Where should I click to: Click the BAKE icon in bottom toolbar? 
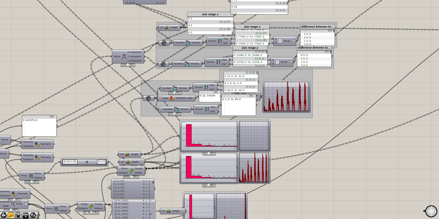(26, 215)
